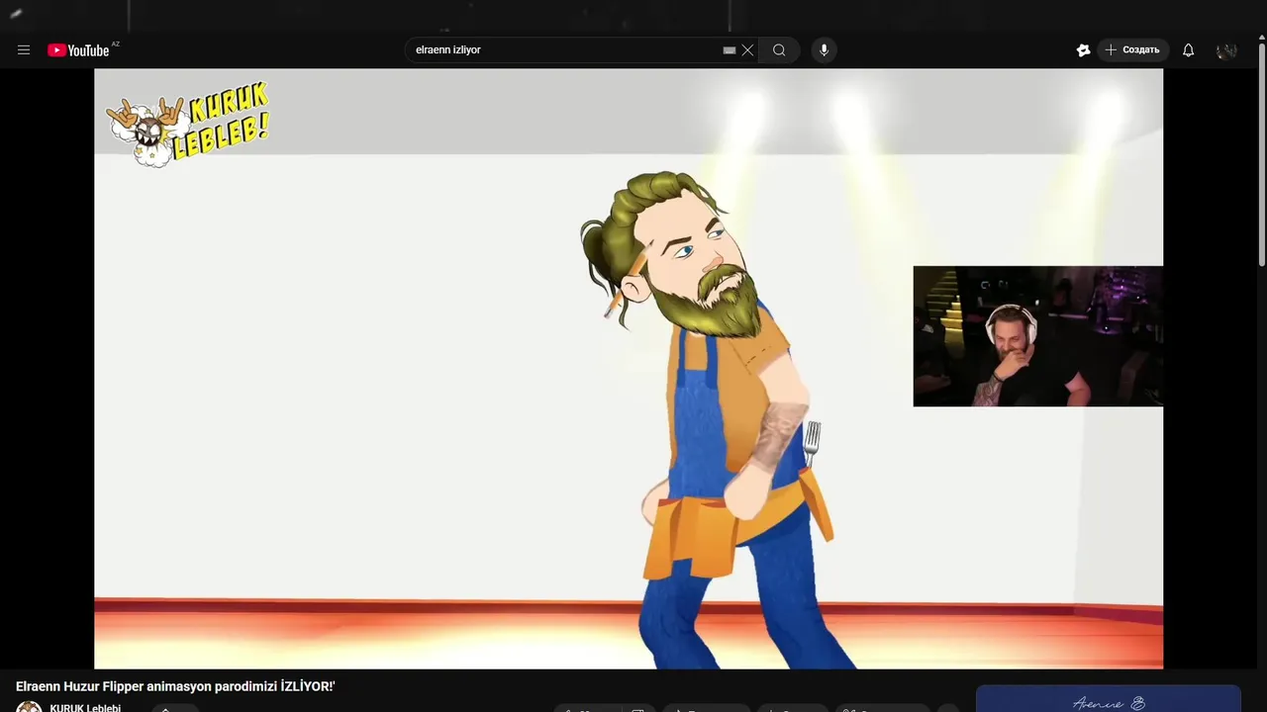
Task: Open the KURUK Leblebi channel name link
Action: tap(85, 707)
